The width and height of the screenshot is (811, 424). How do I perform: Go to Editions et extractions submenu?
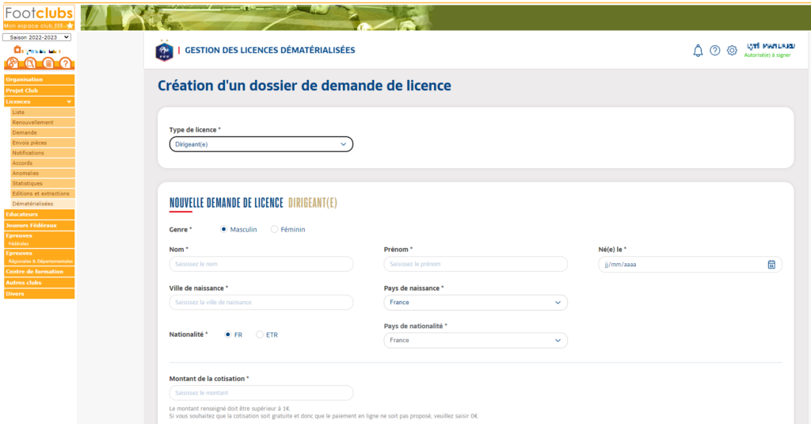click(x=43, y=193)
